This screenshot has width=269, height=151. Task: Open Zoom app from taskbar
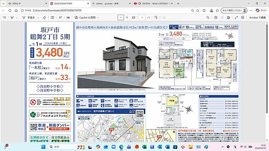click(113, 147)
